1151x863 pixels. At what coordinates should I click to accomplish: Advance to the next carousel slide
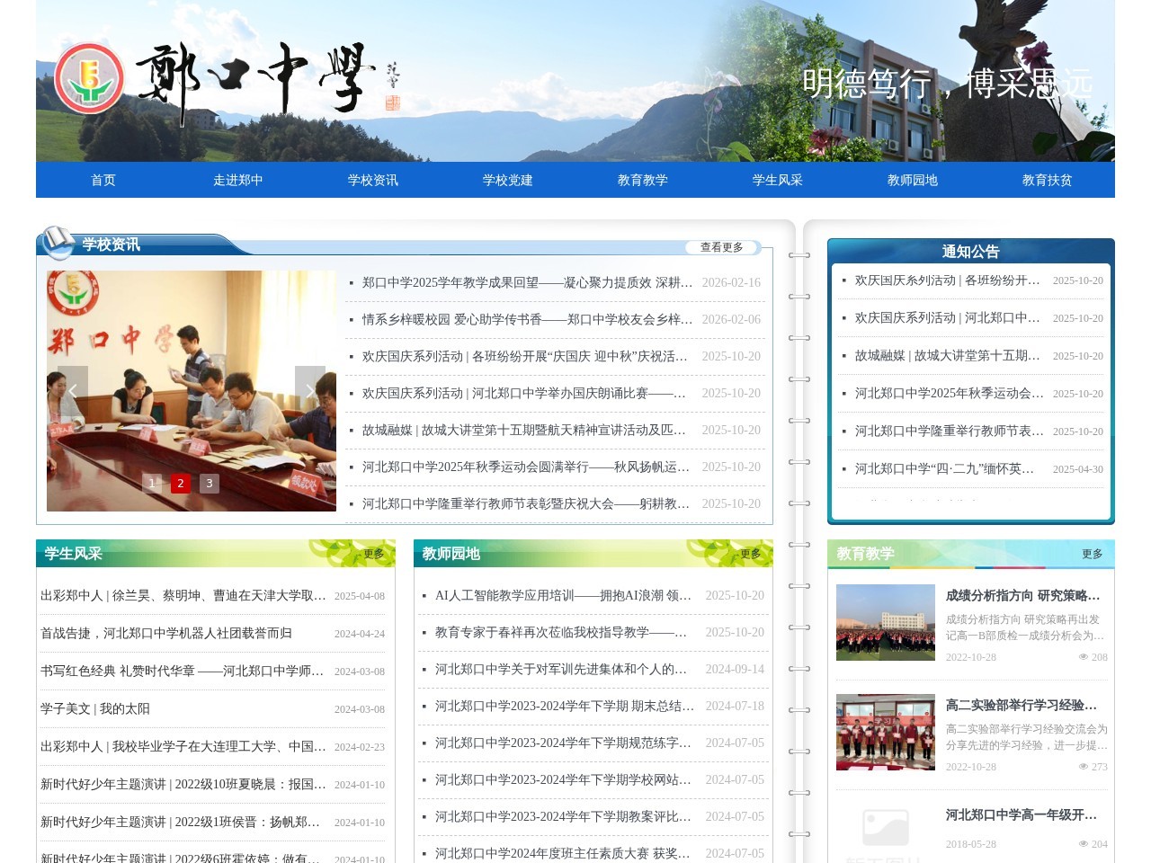pyautogui.click(x=309, y=391)
